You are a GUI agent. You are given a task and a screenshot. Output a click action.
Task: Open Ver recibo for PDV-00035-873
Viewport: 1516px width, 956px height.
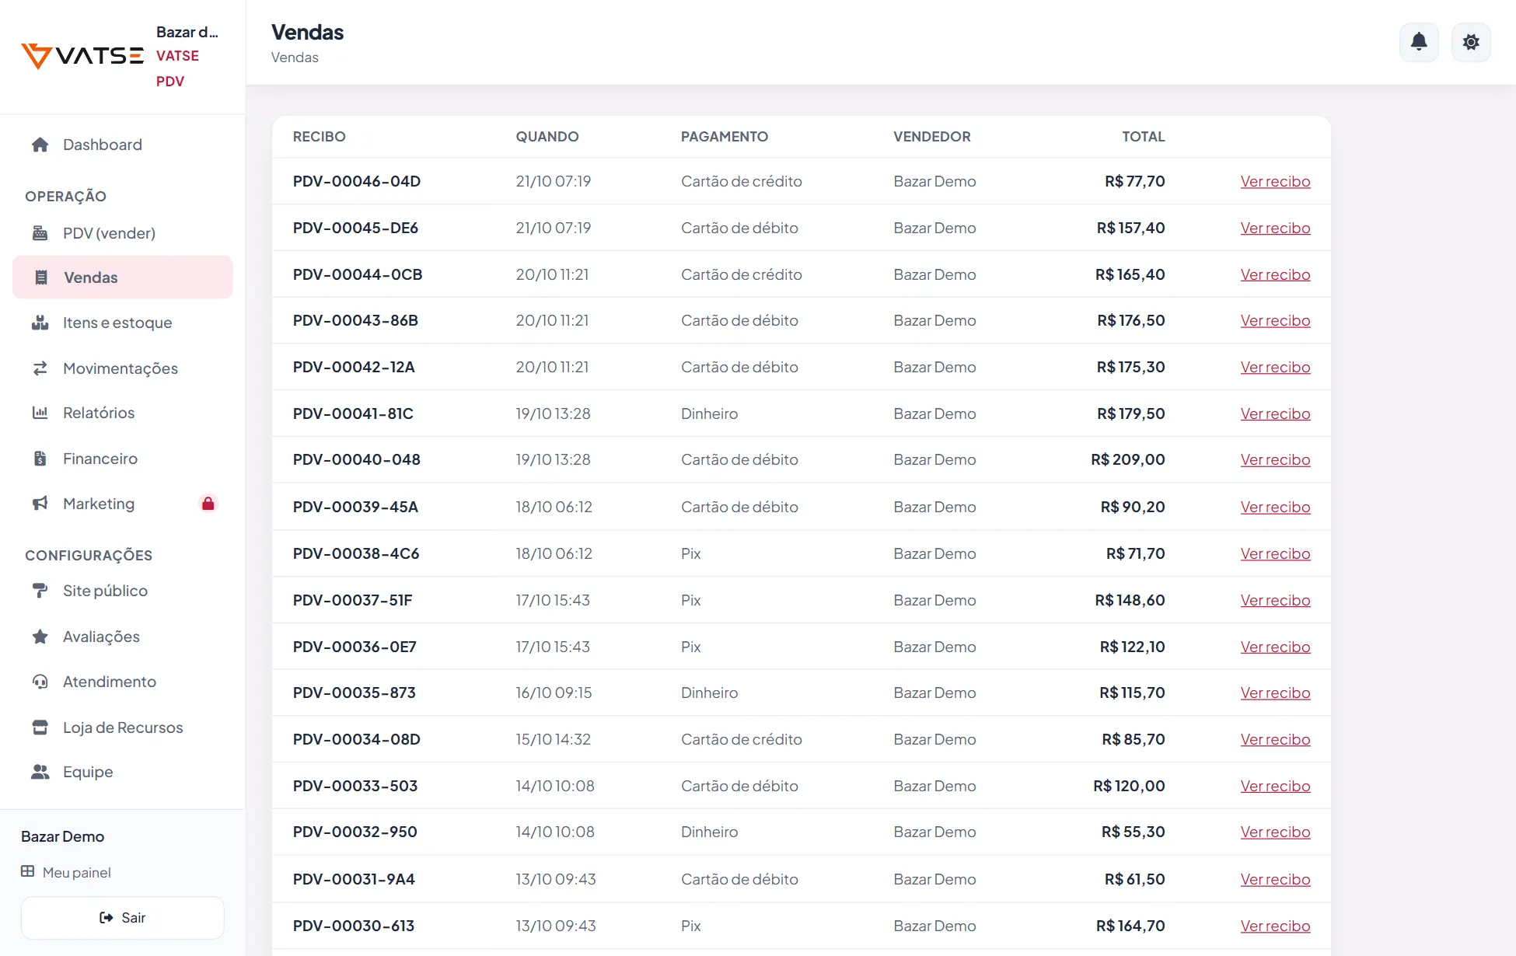pyautogui.click(x=1275, y=693)
